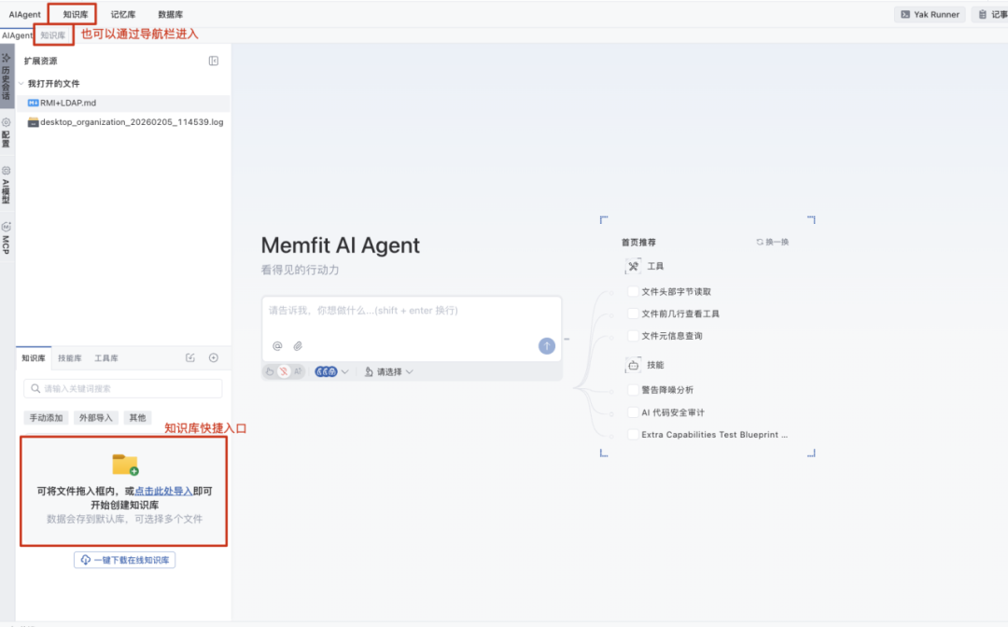This screenshot has height=627, width=1008.
Task: Click the 点击此处导入 link
Action: (x=163, y=492)
